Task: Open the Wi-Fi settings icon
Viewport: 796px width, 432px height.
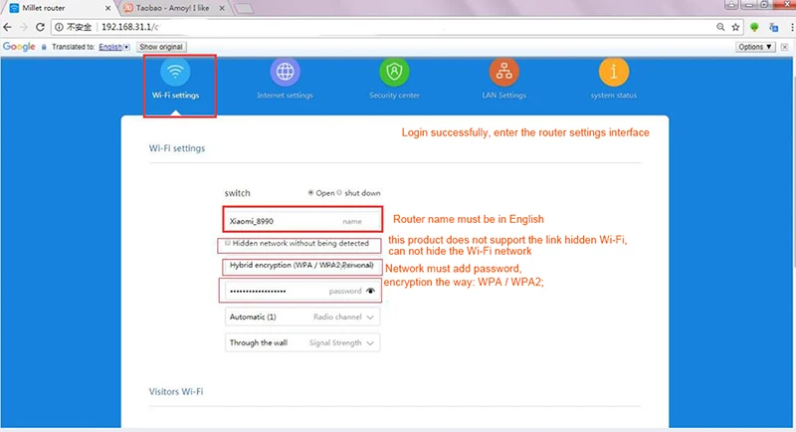Action: click(175, 72)
